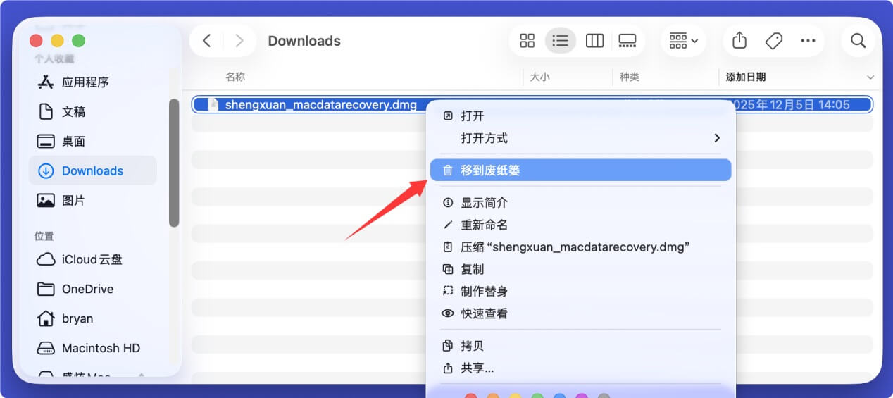Go back with the left chevron
The image size is (893, 398).
point(206,41)
